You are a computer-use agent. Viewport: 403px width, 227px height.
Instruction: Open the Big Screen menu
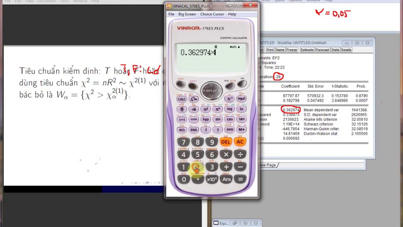tap(187, 14)
